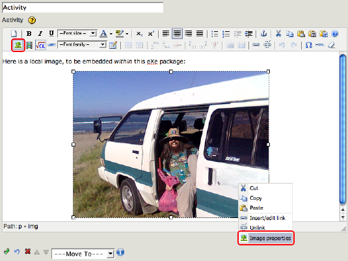This screenshot has height=261, width=348.
Task: Click the scrollbar down arrow
Action: pos(343,217)
